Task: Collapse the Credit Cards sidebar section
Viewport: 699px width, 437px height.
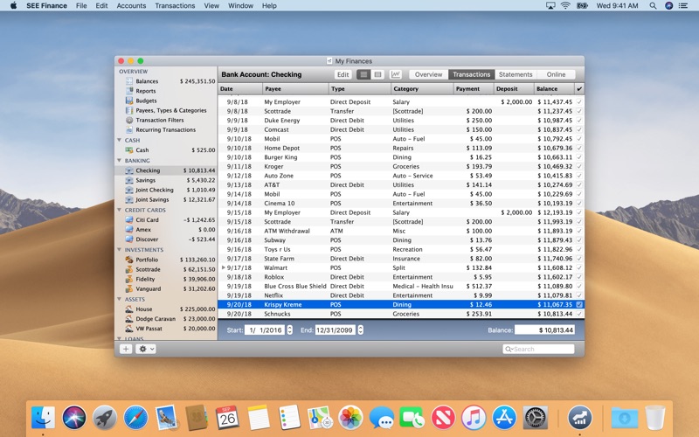Action: point(120,210)
